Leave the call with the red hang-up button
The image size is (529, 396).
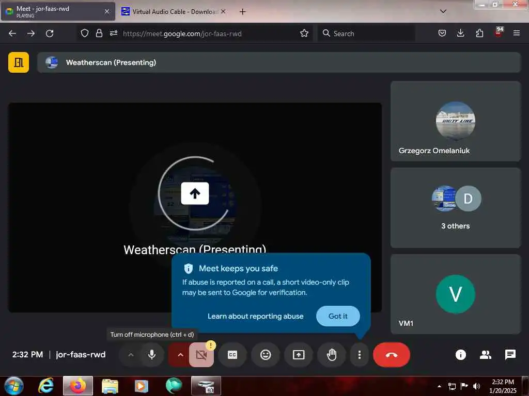(x=392, y=355)
